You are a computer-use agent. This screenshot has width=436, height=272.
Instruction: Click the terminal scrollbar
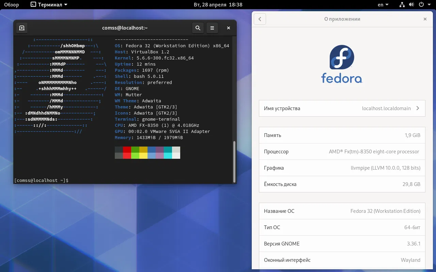tap(234, 160)
